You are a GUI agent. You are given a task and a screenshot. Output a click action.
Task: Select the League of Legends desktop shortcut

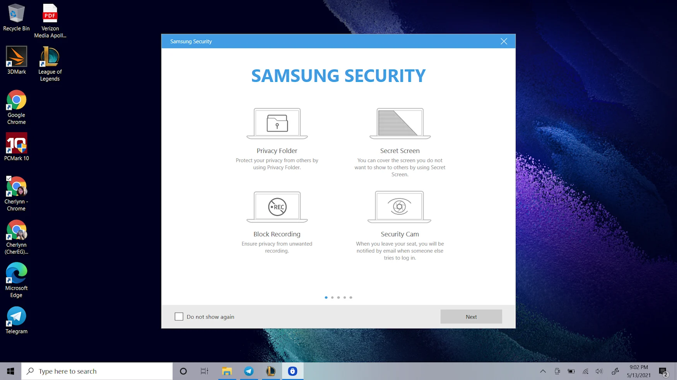click(50, 64)
